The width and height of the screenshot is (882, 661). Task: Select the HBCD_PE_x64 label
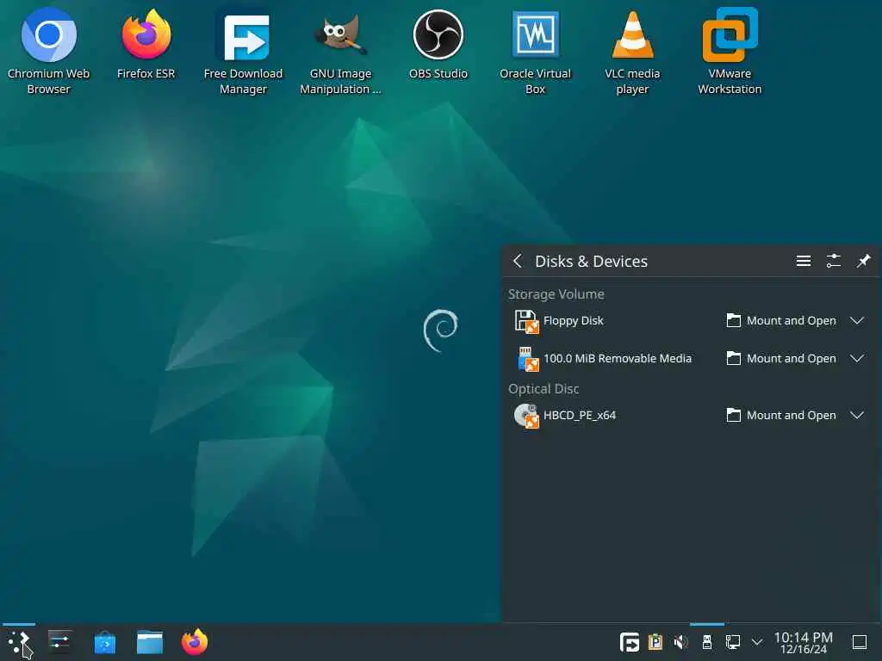[580, 416]
